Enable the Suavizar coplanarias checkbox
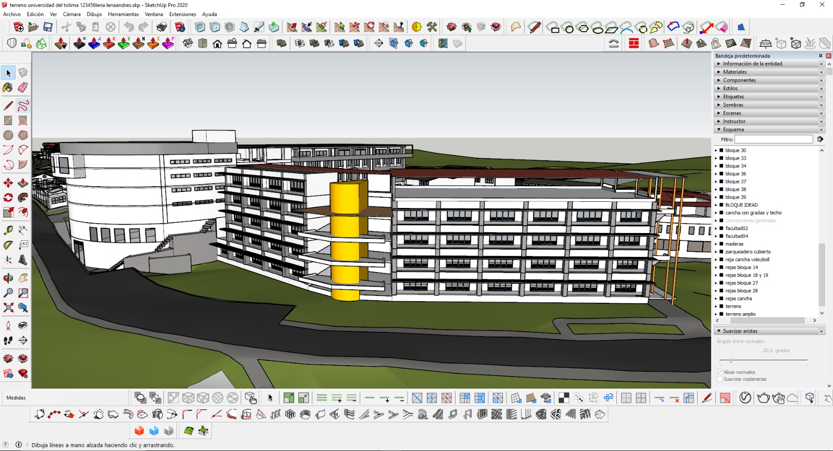This screenshot has width=833, height=451. [720, 379]
